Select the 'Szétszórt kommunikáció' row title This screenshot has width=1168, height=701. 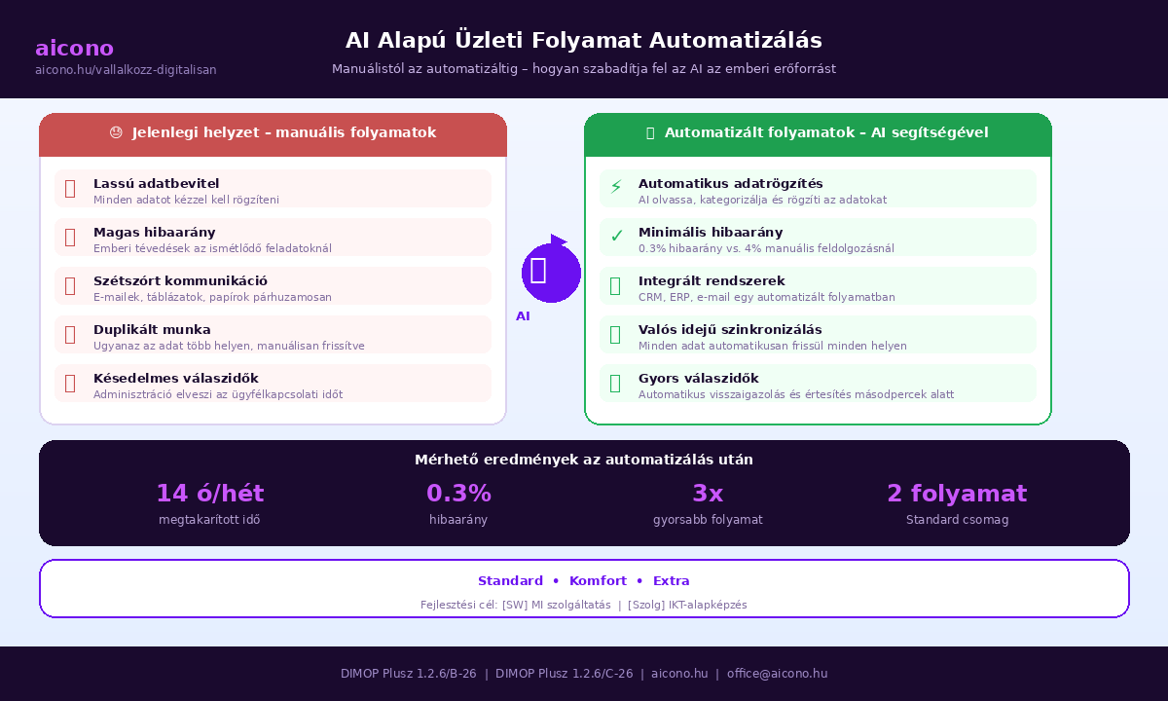pyautogui.click(x=180, y=280)
